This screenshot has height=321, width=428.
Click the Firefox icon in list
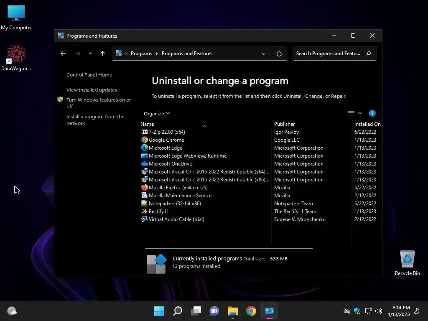coord(144,188)
